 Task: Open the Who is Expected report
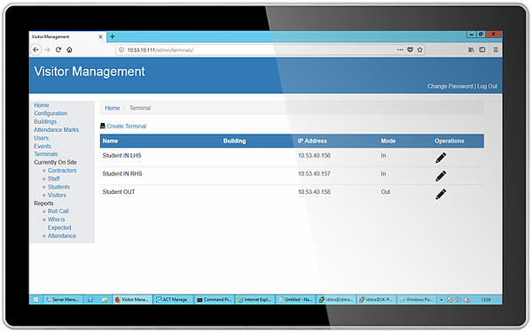59,224
